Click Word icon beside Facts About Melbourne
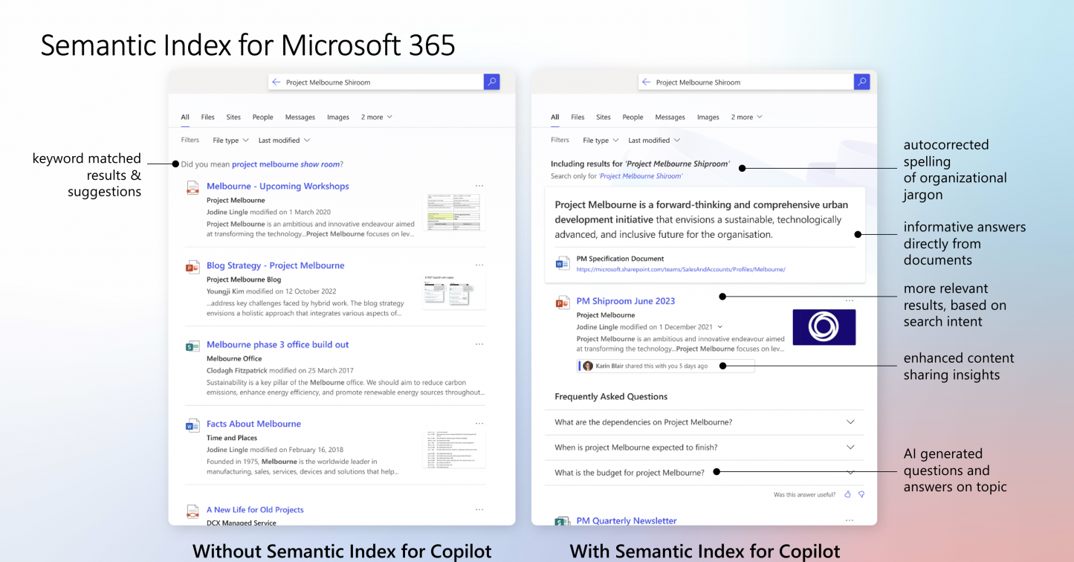Viewport: 1074px width, 562px height. pyautogui.click(x=193, y=425)
